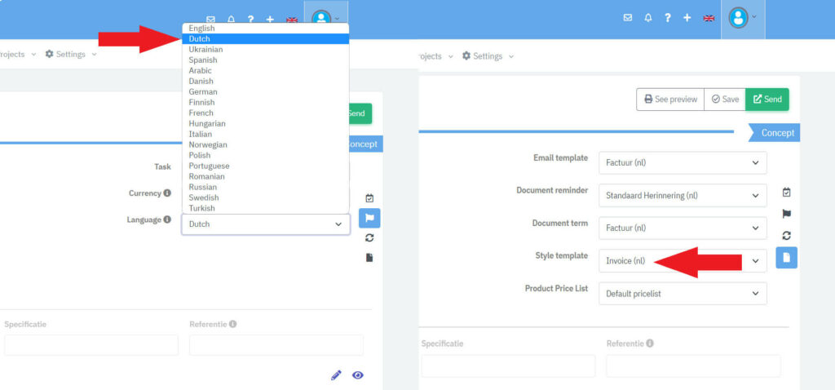Viewport: 835px width, 390px height.
Task: Open the Document term dropdown
Action: point(683,228)
